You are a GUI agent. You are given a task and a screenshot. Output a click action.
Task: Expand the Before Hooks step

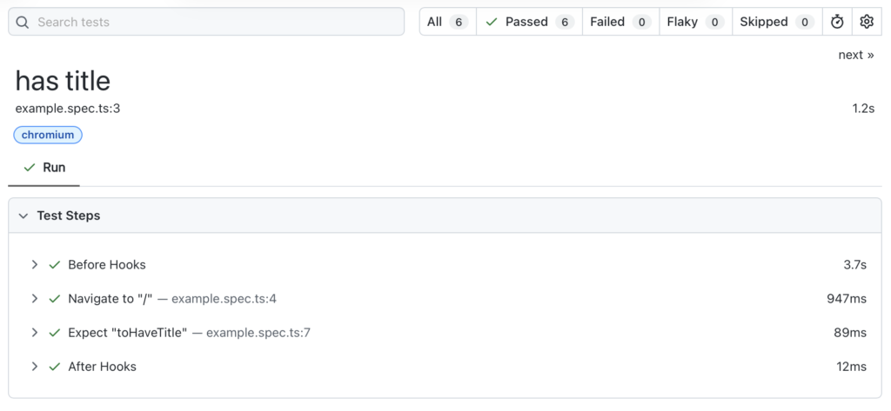pyautogui.click(x=35, y=265)
